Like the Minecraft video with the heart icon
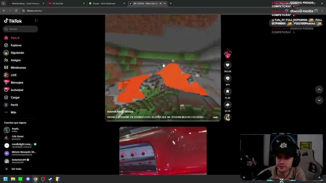 pyautogui.click(x=228, y=65)
